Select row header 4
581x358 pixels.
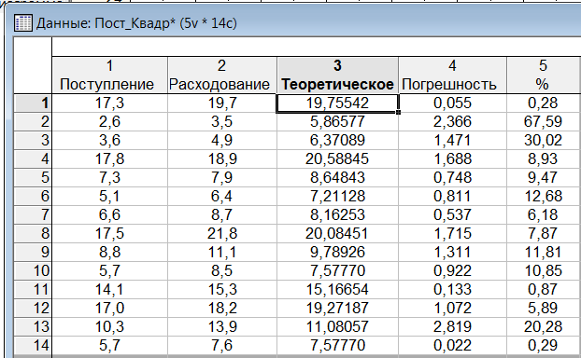pos(33,159)
